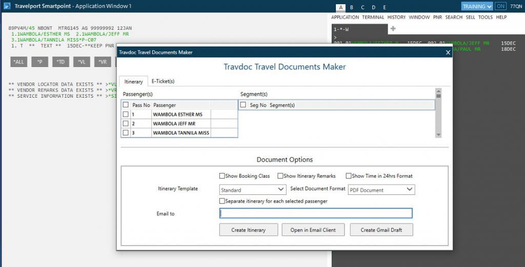
Task: Tick the select-all segments header checkbox
Action: click(x=243, y=105)
